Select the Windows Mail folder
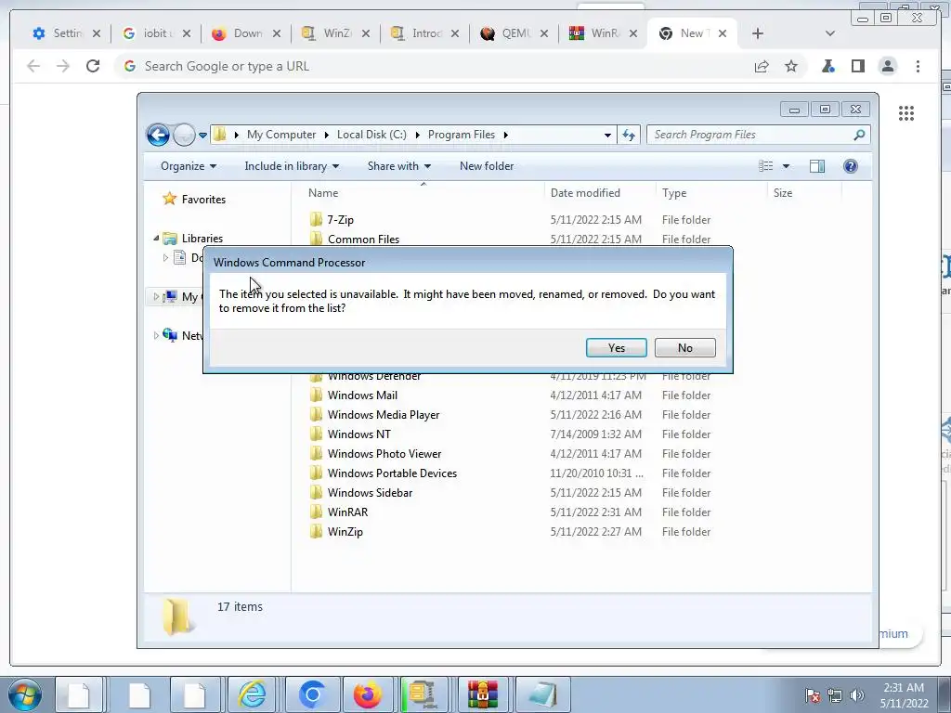Screen dimensions: 951x713 pos(362,395)
